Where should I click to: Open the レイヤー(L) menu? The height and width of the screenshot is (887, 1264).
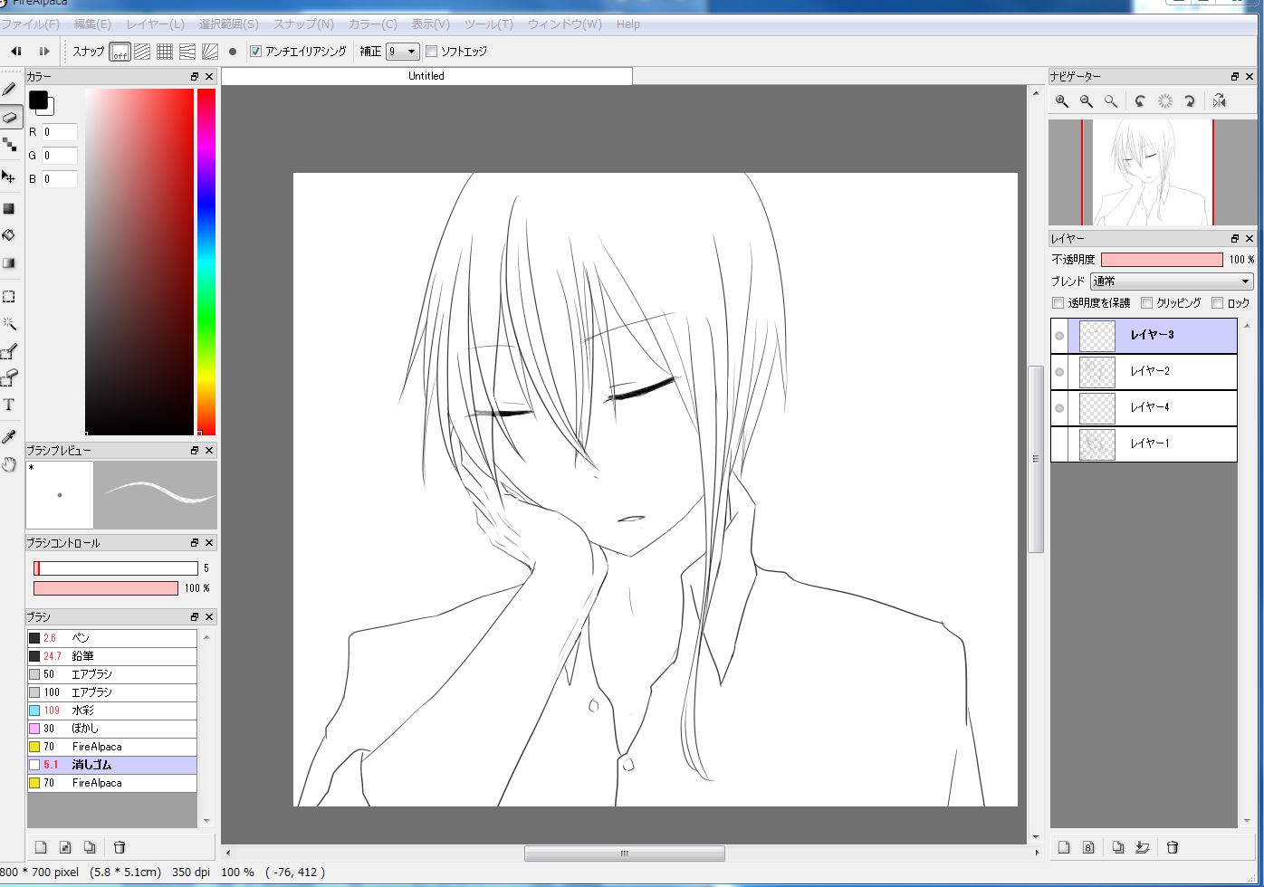155,24
